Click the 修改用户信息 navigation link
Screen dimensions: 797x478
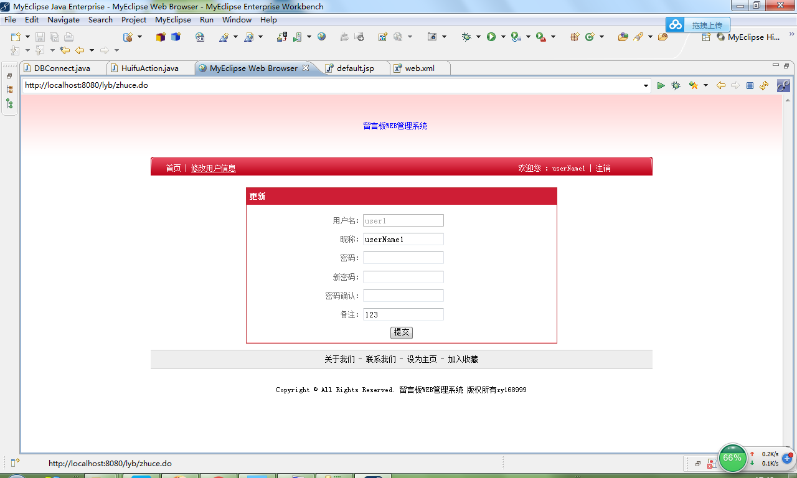[x=214, y=167]
